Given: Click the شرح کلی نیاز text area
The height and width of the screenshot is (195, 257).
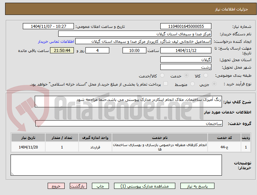Looking at the screenshot, I should coord(128,102).
